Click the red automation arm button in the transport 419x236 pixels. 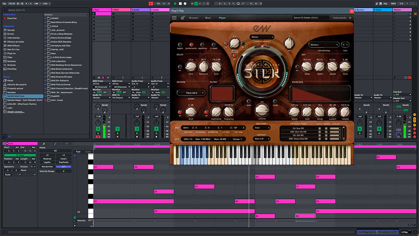click(150, 3)
